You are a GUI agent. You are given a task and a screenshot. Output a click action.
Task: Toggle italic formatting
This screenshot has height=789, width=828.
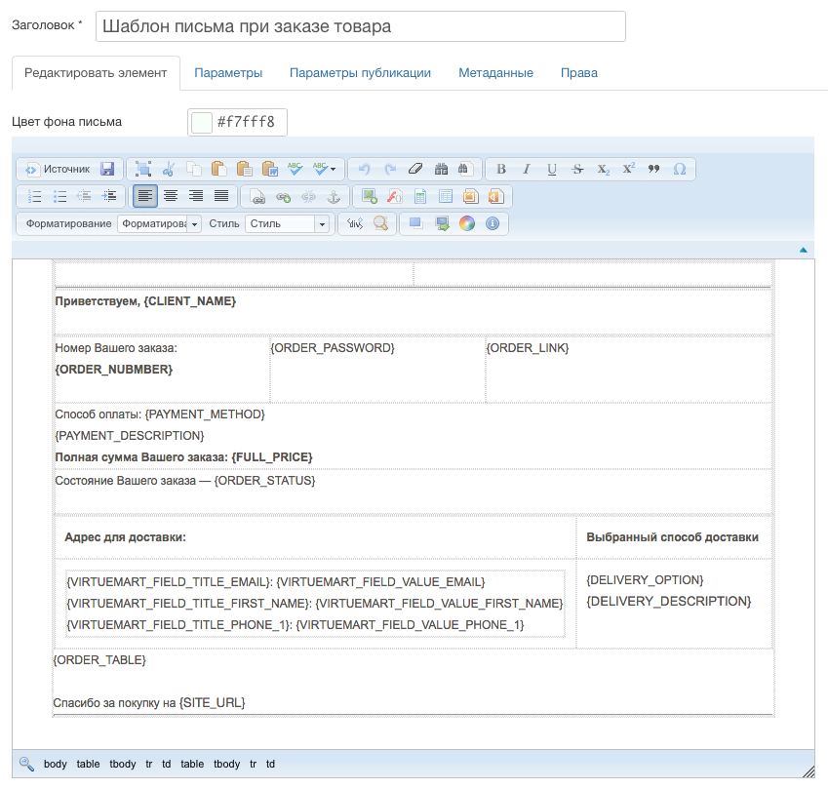click(527, 169)
